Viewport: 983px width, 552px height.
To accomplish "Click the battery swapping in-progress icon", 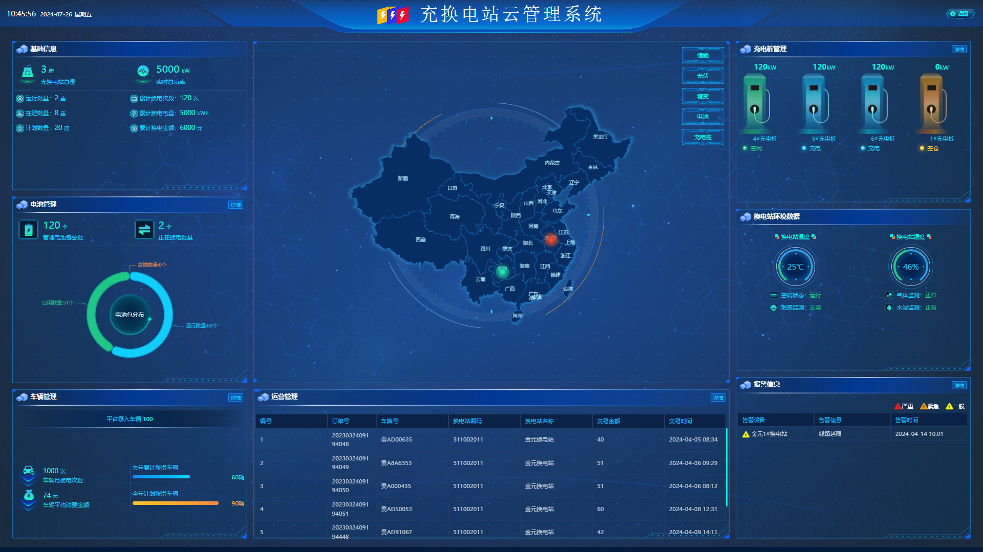I will (x=144, y=230).
